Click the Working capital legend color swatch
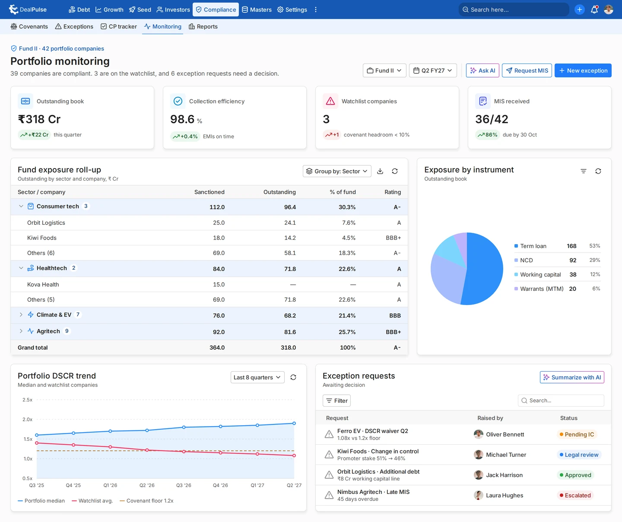622x522 pixels. click(516, 274)
